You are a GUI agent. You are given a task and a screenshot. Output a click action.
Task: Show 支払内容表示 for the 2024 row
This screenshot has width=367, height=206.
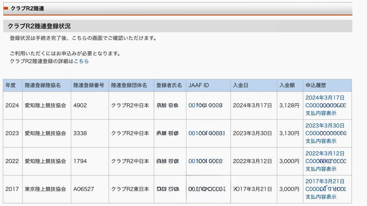[x=321, y=113]
